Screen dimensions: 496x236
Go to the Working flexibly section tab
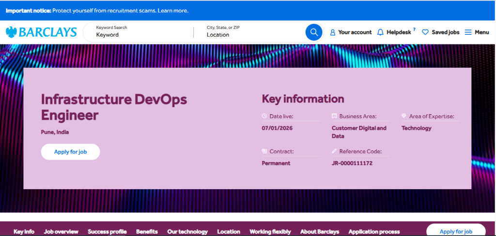[270, 232]
